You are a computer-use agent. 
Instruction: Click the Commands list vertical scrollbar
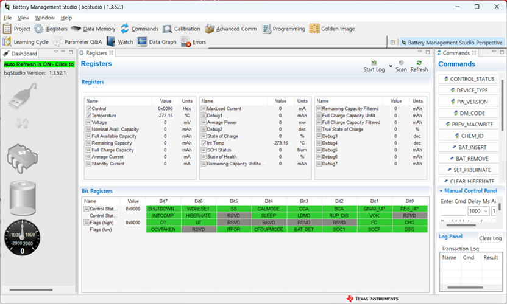502,105
